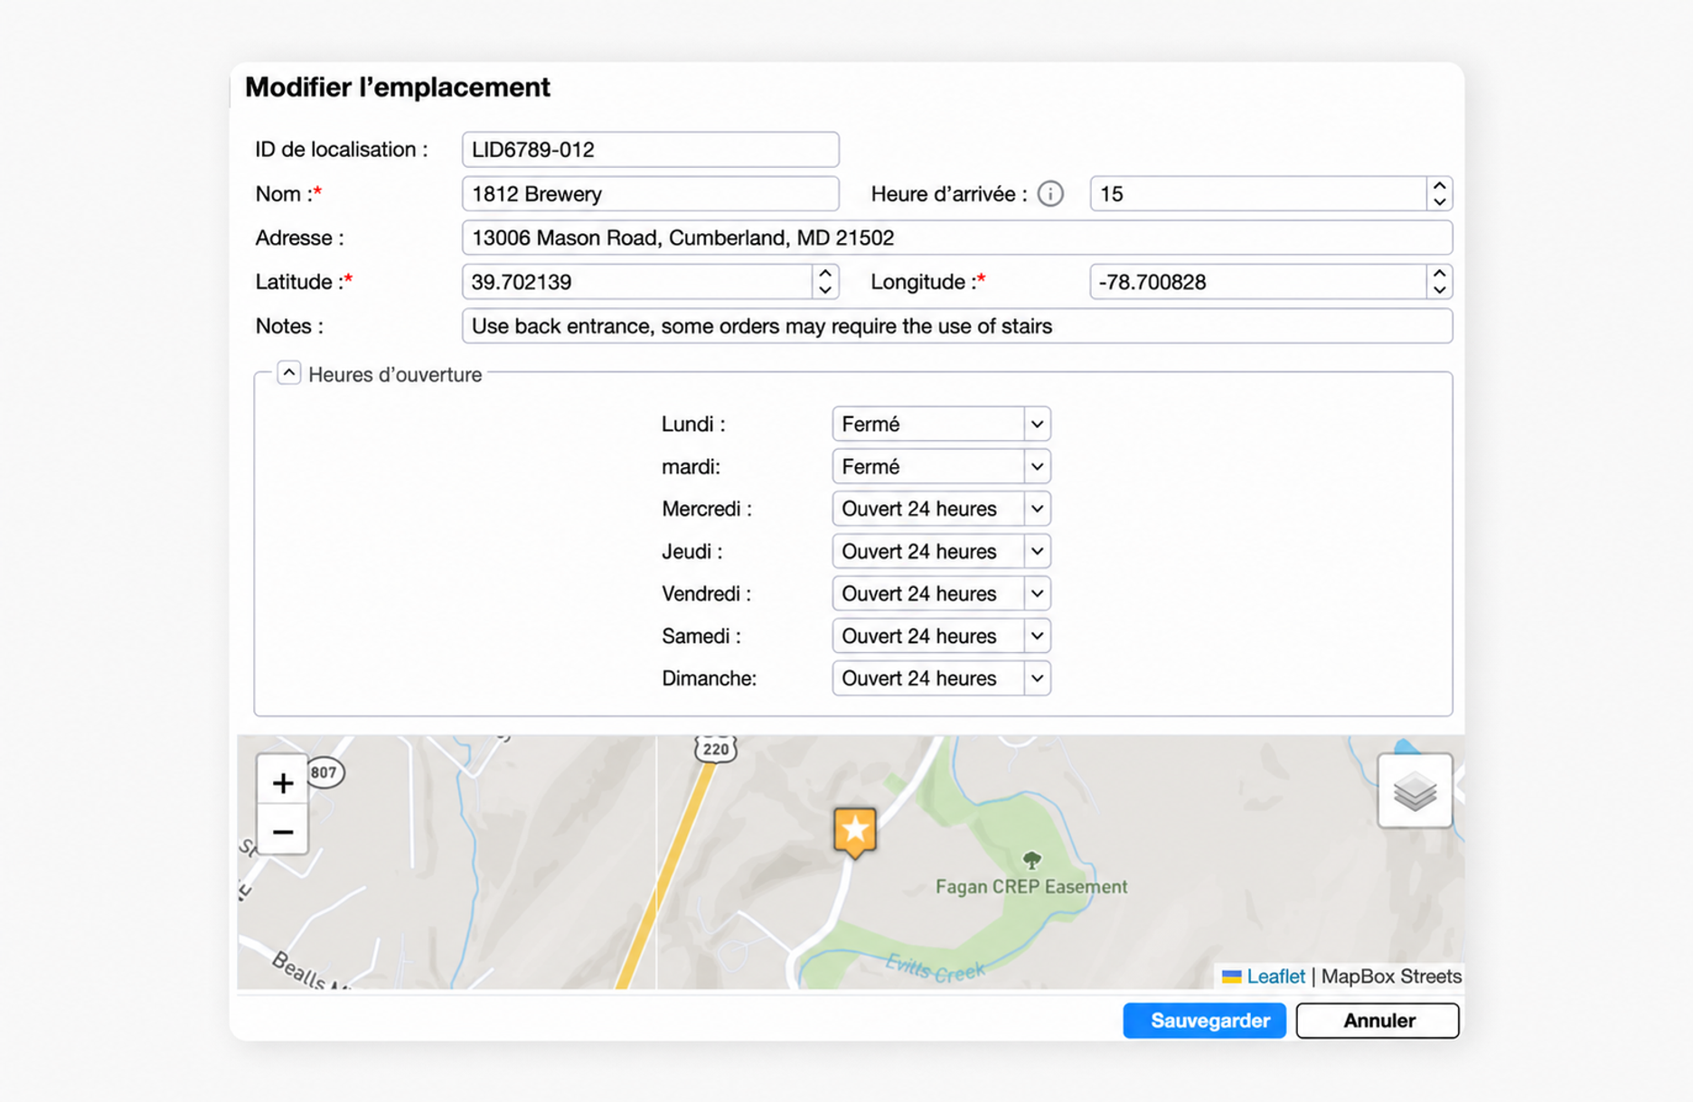
Task: Click the Modifier l'emplacement title
Action: tap(397, 87)
